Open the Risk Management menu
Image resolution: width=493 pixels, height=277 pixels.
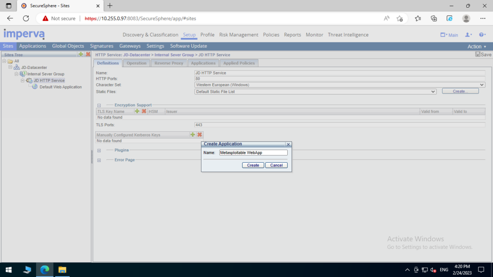(238, 34)
